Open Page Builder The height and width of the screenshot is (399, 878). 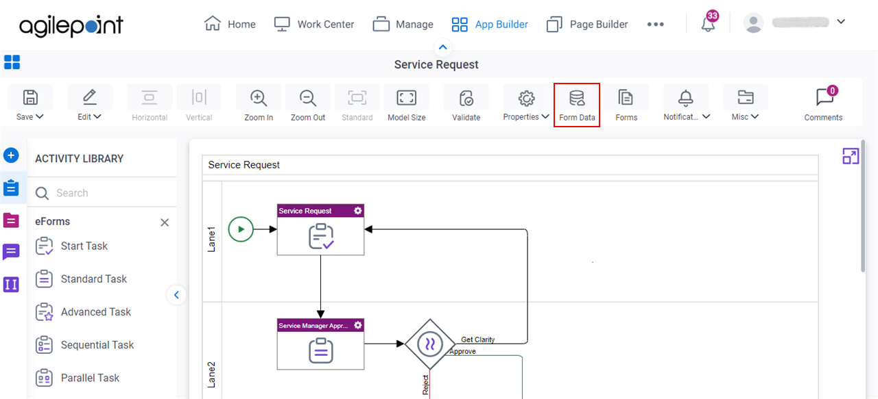pos(586,24)
